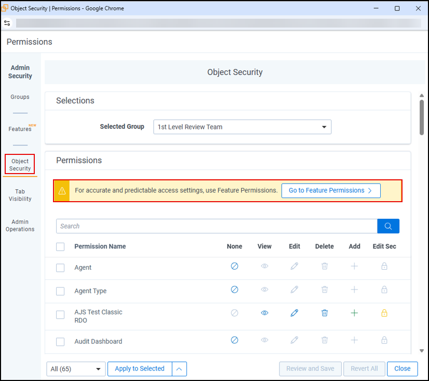This screenshot has height=381, width=429.
Task: Click the tune icon in the Chrome toolbar
Action: (x=7, y=23)
